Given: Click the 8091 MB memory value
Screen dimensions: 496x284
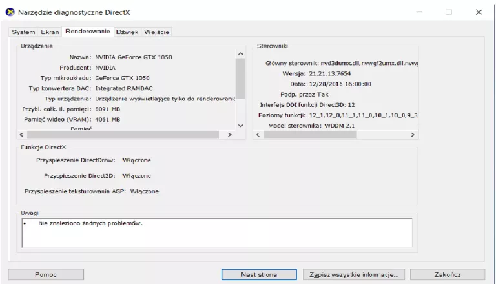Looking at the screenshot, I should point(108,109).
